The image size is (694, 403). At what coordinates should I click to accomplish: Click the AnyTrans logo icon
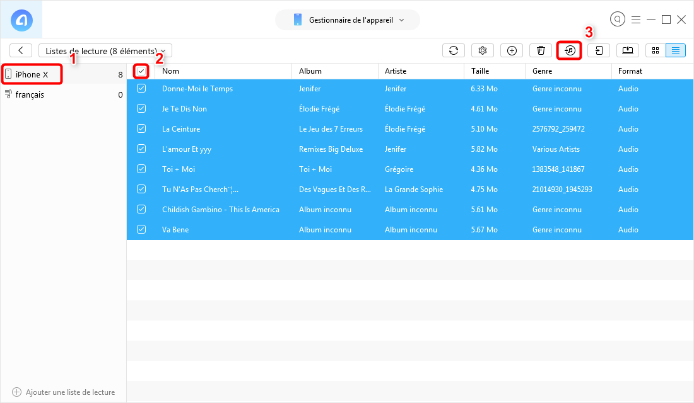21,20
